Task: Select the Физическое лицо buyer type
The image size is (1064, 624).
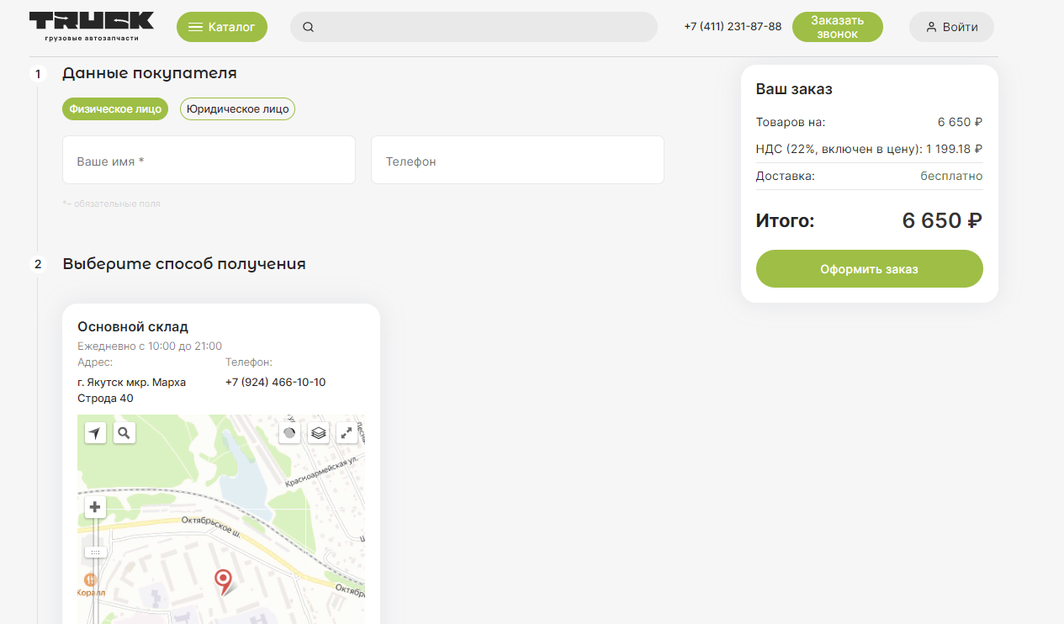Action: [115, 109]
